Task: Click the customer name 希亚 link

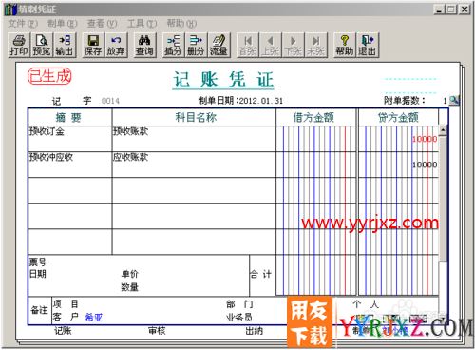Action: click(94, 317)
